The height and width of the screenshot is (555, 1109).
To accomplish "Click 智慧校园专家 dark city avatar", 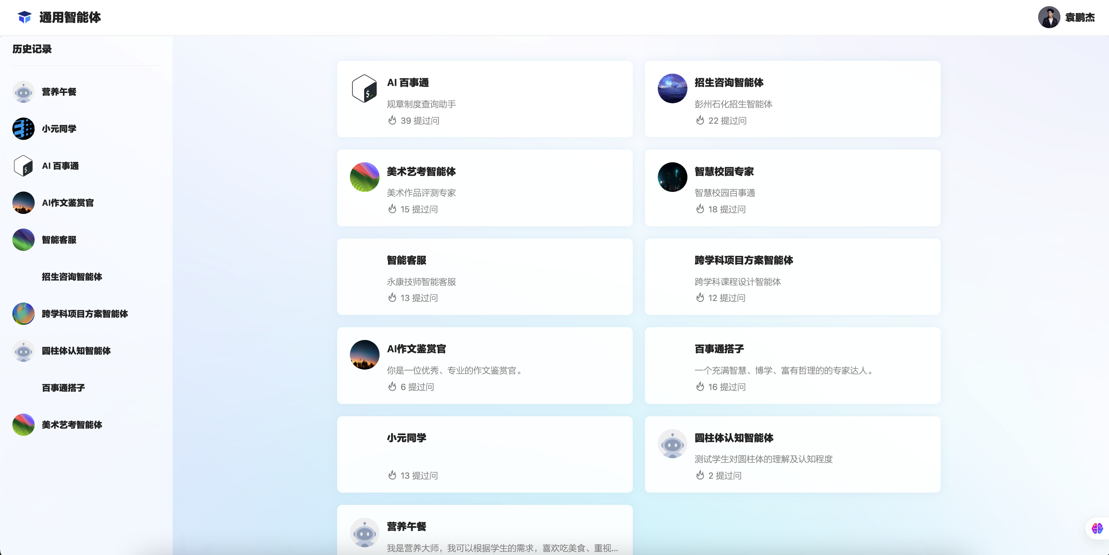I will pos(672,177).
